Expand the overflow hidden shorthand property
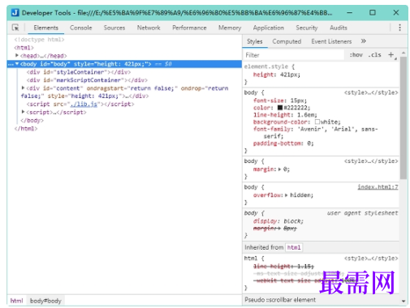The height and width of the screenshot is (308, 410). click(x=286, y=195)
